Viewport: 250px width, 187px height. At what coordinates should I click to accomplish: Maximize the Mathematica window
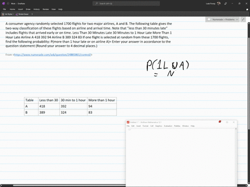pos(227,122)
